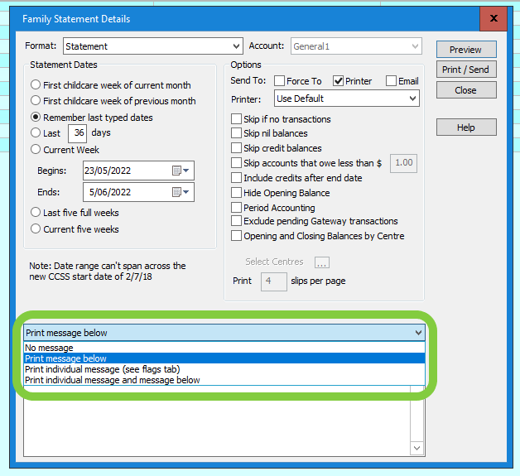Collapse the Print message below combo box
Image resolution: width=520 pixels, height=476 pixels.
point(224,333)
